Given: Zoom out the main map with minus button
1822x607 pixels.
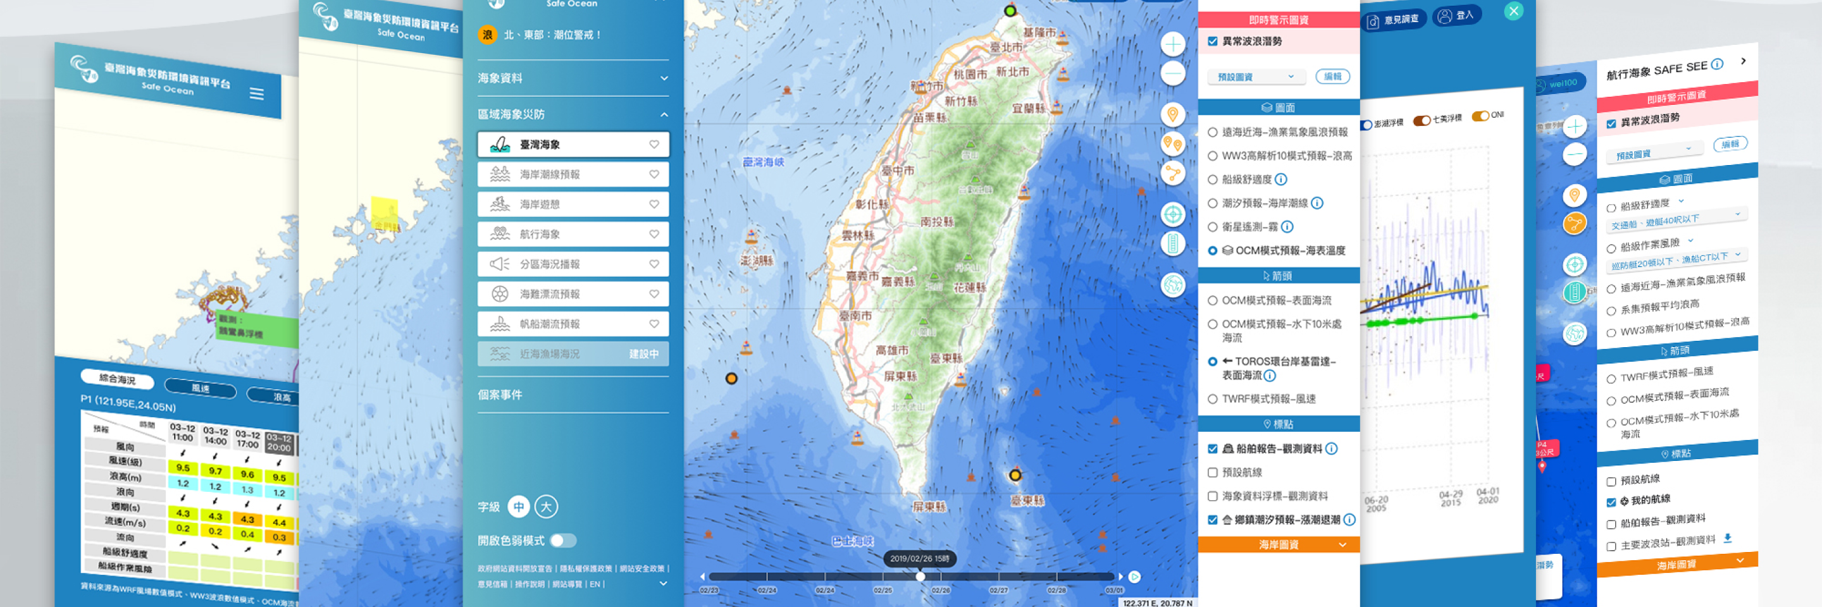Looking at the screenshot, I should pos(1173,73).
